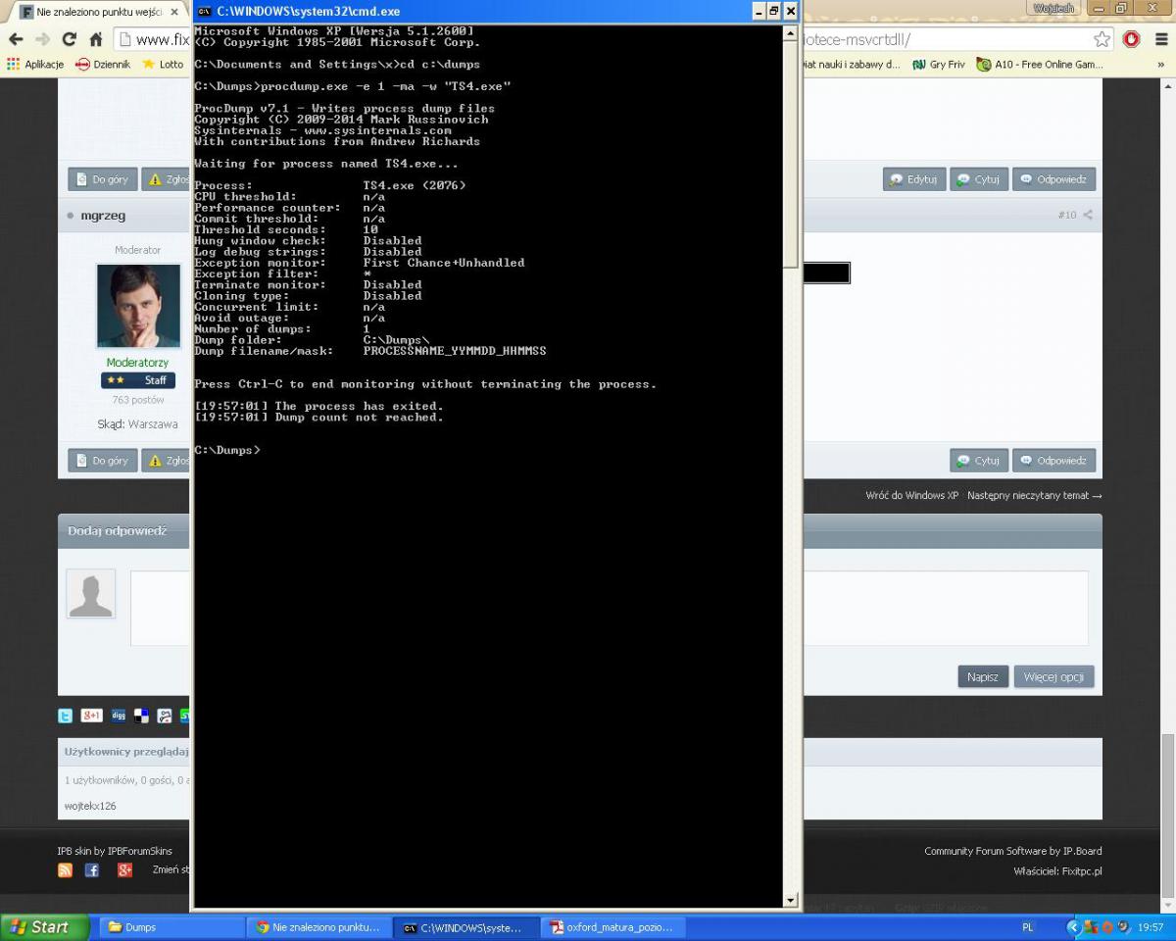Click the Do góry button below mgrzeg's post
Screen dimensions: 1176x941
102,460
